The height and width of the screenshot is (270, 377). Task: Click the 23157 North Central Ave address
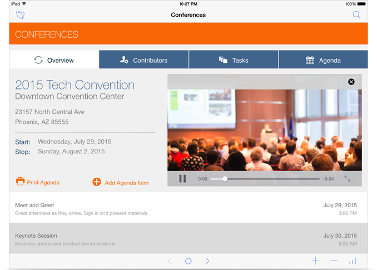point(50,112)
